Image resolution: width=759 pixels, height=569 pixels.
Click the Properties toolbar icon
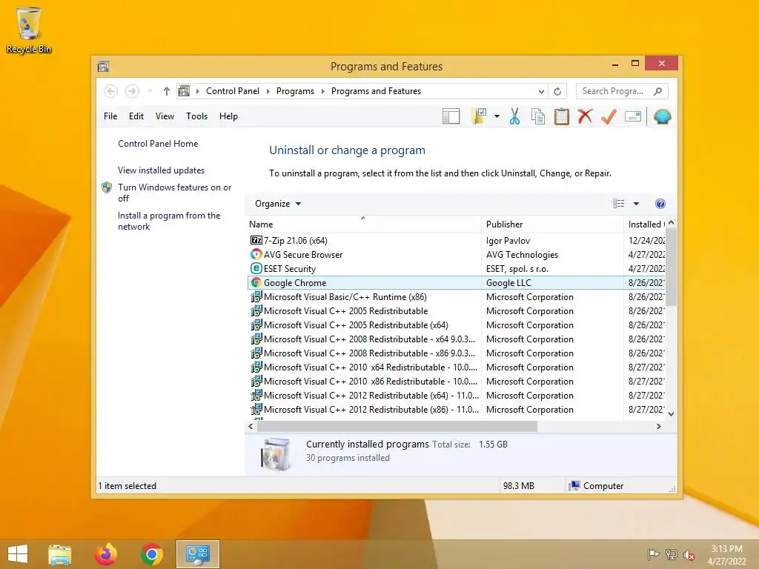633,116
